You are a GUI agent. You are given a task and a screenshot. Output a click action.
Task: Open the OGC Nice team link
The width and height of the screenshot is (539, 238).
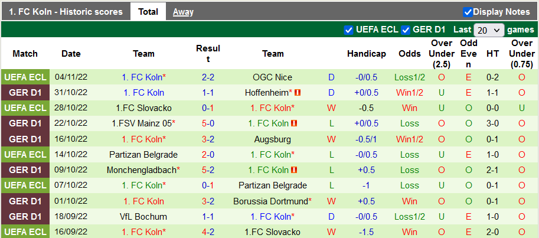tap(272, 77)
